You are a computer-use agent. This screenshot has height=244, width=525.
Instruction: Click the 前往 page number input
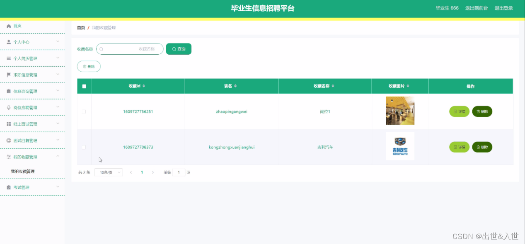(179, 172)
